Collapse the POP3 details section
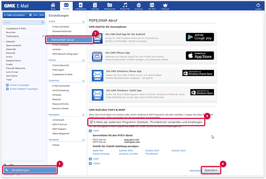 coord(90,131)
